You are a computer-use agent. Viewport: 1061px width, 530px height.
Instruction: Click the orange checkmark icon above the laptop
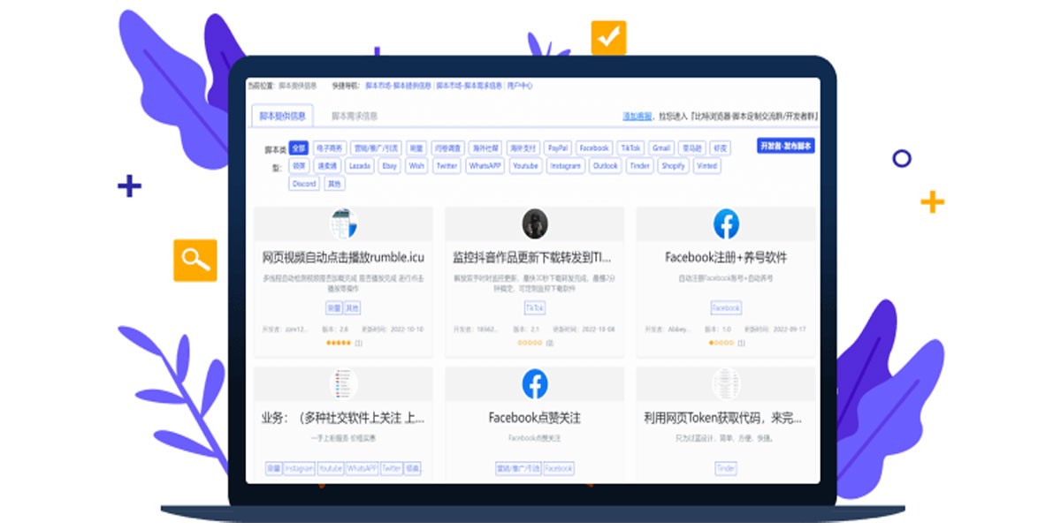tap(608, 38)
